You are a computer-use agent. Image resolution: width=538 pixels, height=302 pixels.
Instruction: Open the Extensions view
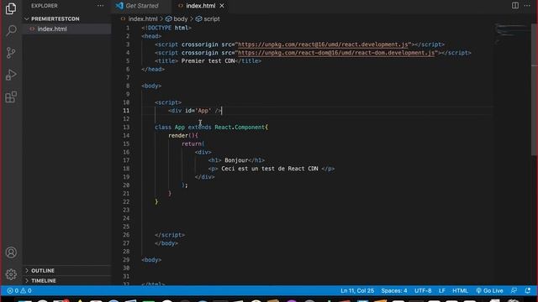pos(11,97)
